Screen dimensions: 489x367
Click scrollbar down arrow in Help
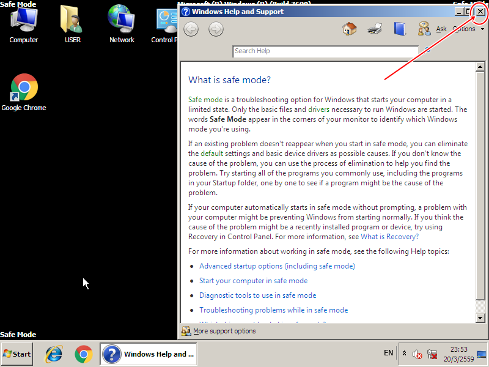click(480, 318)
